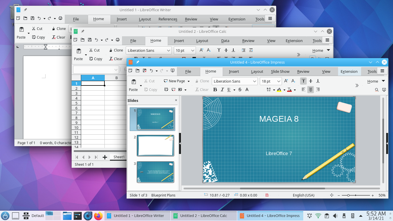The height and width of the screenshot is (221, 393).
Task: Toggle top vertical alignment in Impress
Action: pos(303,81)
